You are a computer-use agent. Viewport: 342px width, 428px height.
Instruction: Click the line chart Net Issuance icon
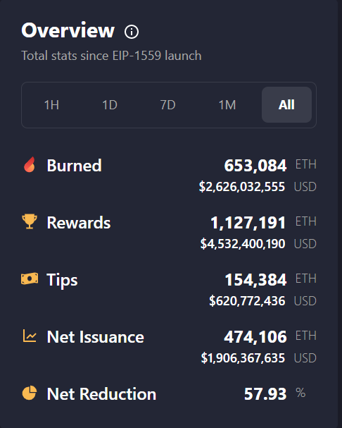point(30,336)
